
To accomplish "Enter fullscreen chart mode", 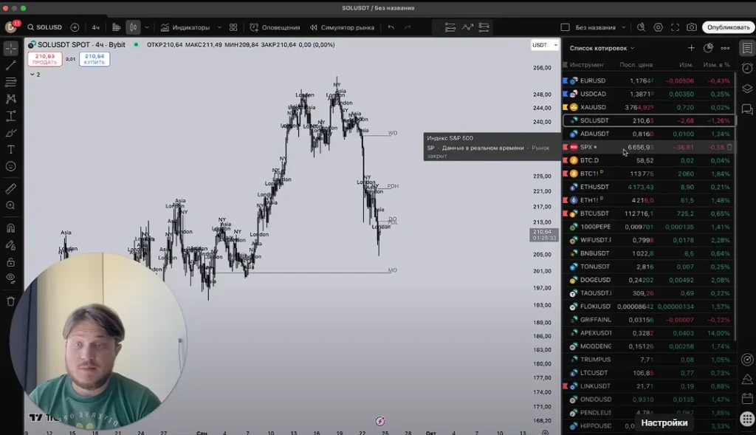I will tap(675, 27).
